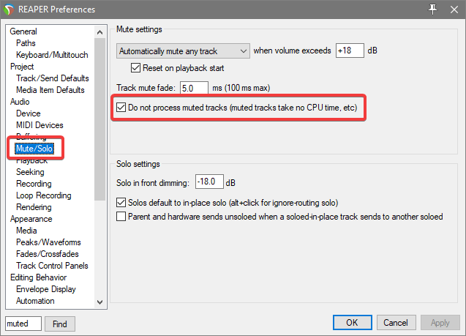Click the REAPER logo icon in title bar
Viewport: 466px width, 336px height.
pos(9,10)
